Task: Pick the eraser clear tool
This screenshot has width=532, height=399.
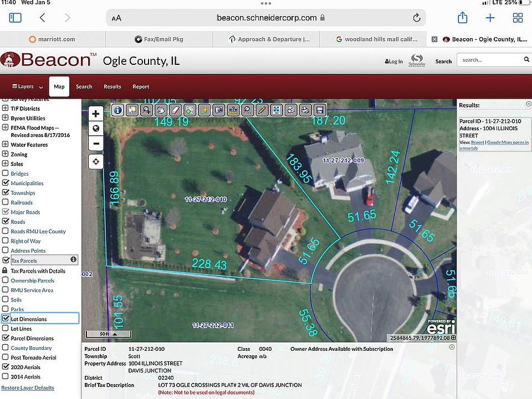Action: click(176, 110)
